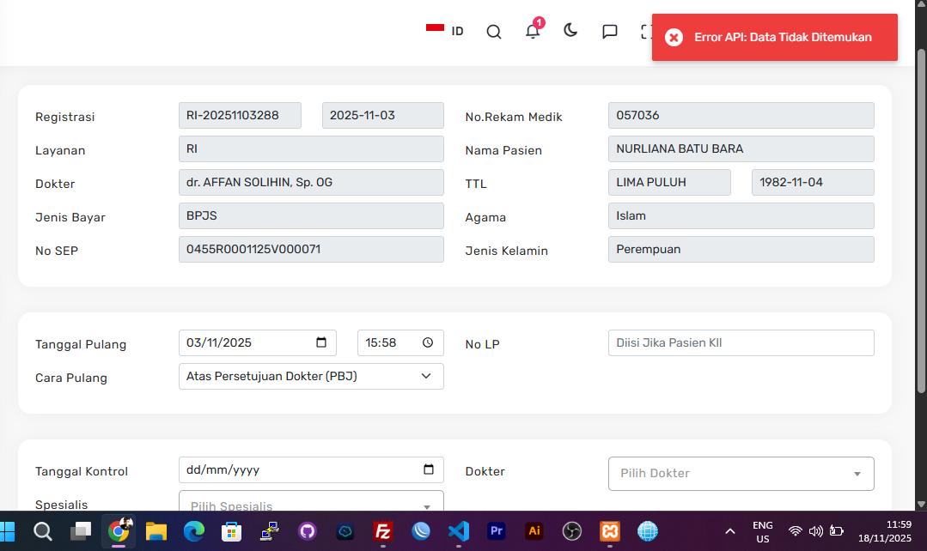Viewport: 927px width, 551px height.
Task: Open the chat messages icon
Action: (609, 31)
